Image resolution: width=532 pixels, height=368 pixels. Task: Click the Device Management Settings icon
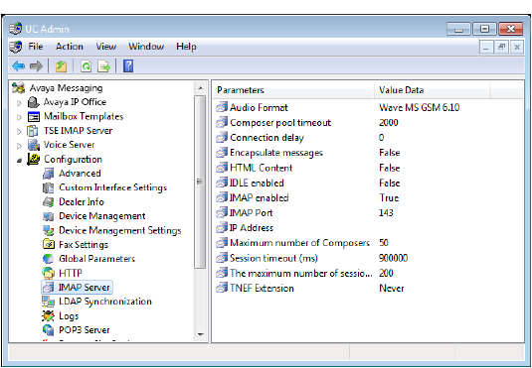(x=48, y=230)
